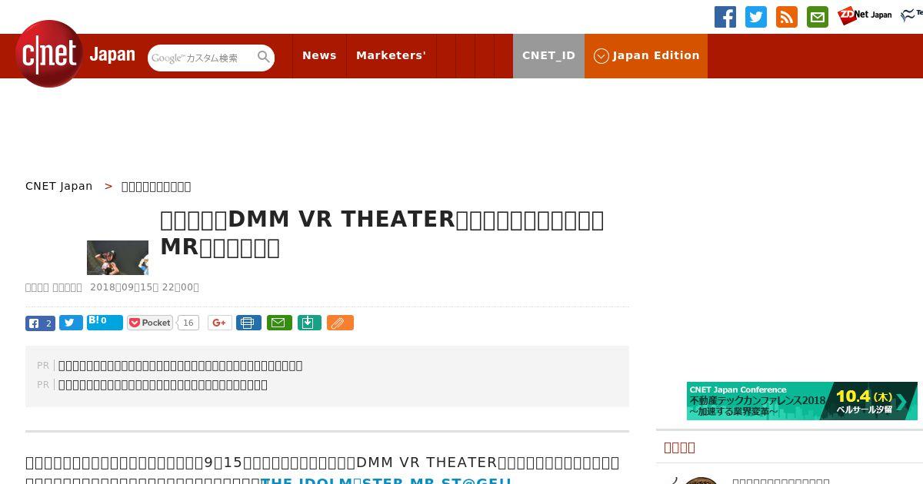
Task: Print the article using the printer icon
Action: [248, 323]
